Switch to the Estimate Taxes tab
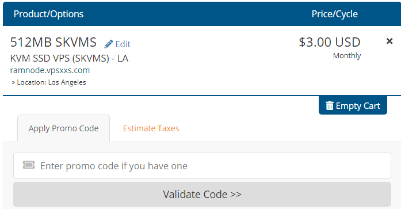The width and height of the screenshot is (401, 209). pyautogui.click(x=151, y=128)
